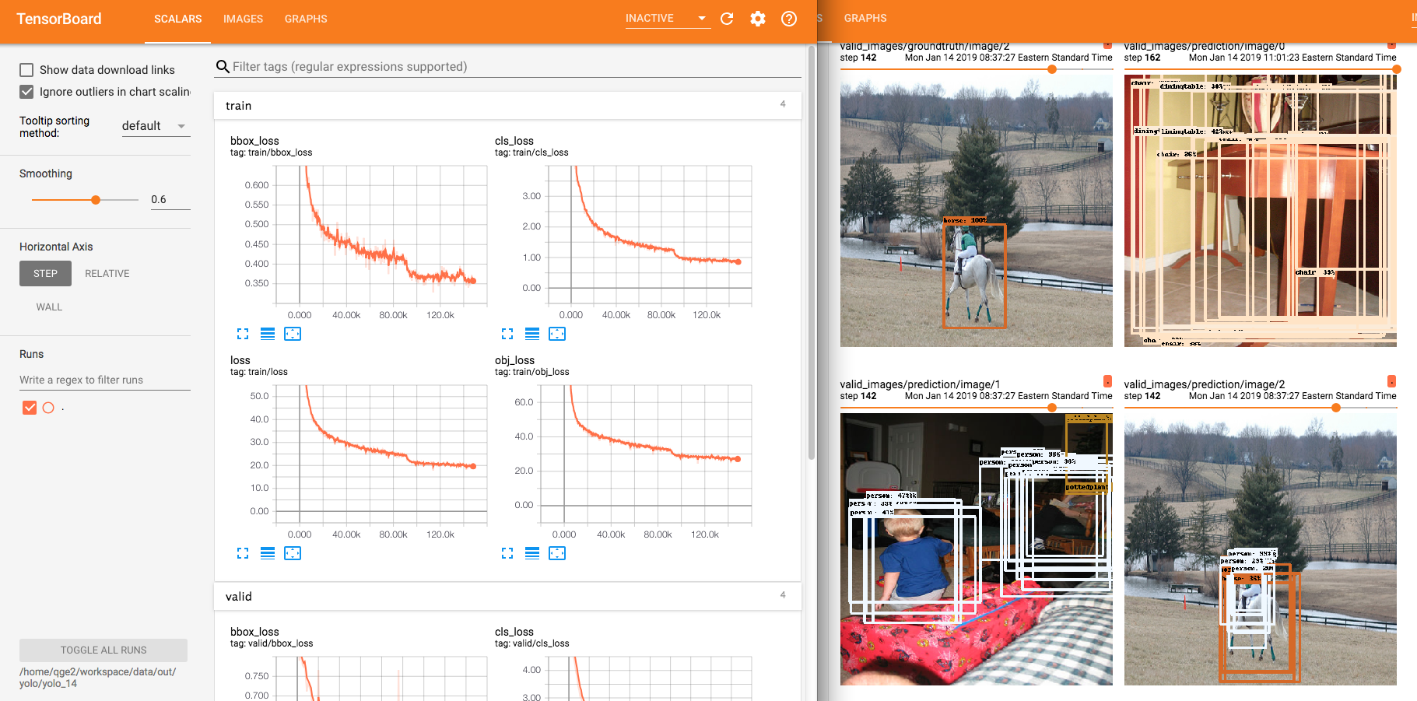Click the yolo_14 run path text
The height and width of the screenshot is (701, 1417).
97,678
